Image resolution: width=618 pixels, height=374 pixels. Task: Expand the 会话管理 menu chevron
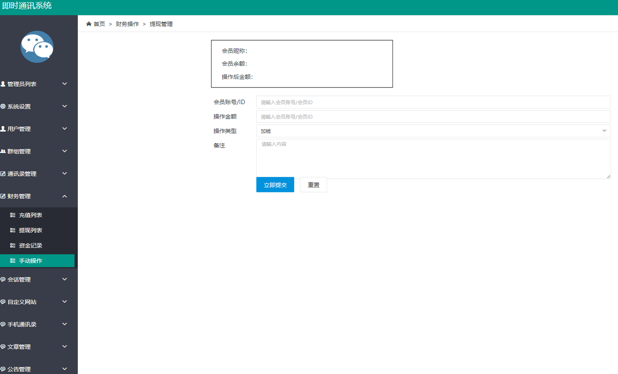click(x=65, y=279)
